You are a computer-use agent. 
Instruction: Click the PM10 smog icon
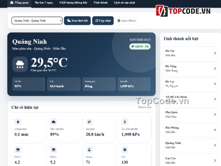pos(53,150)
